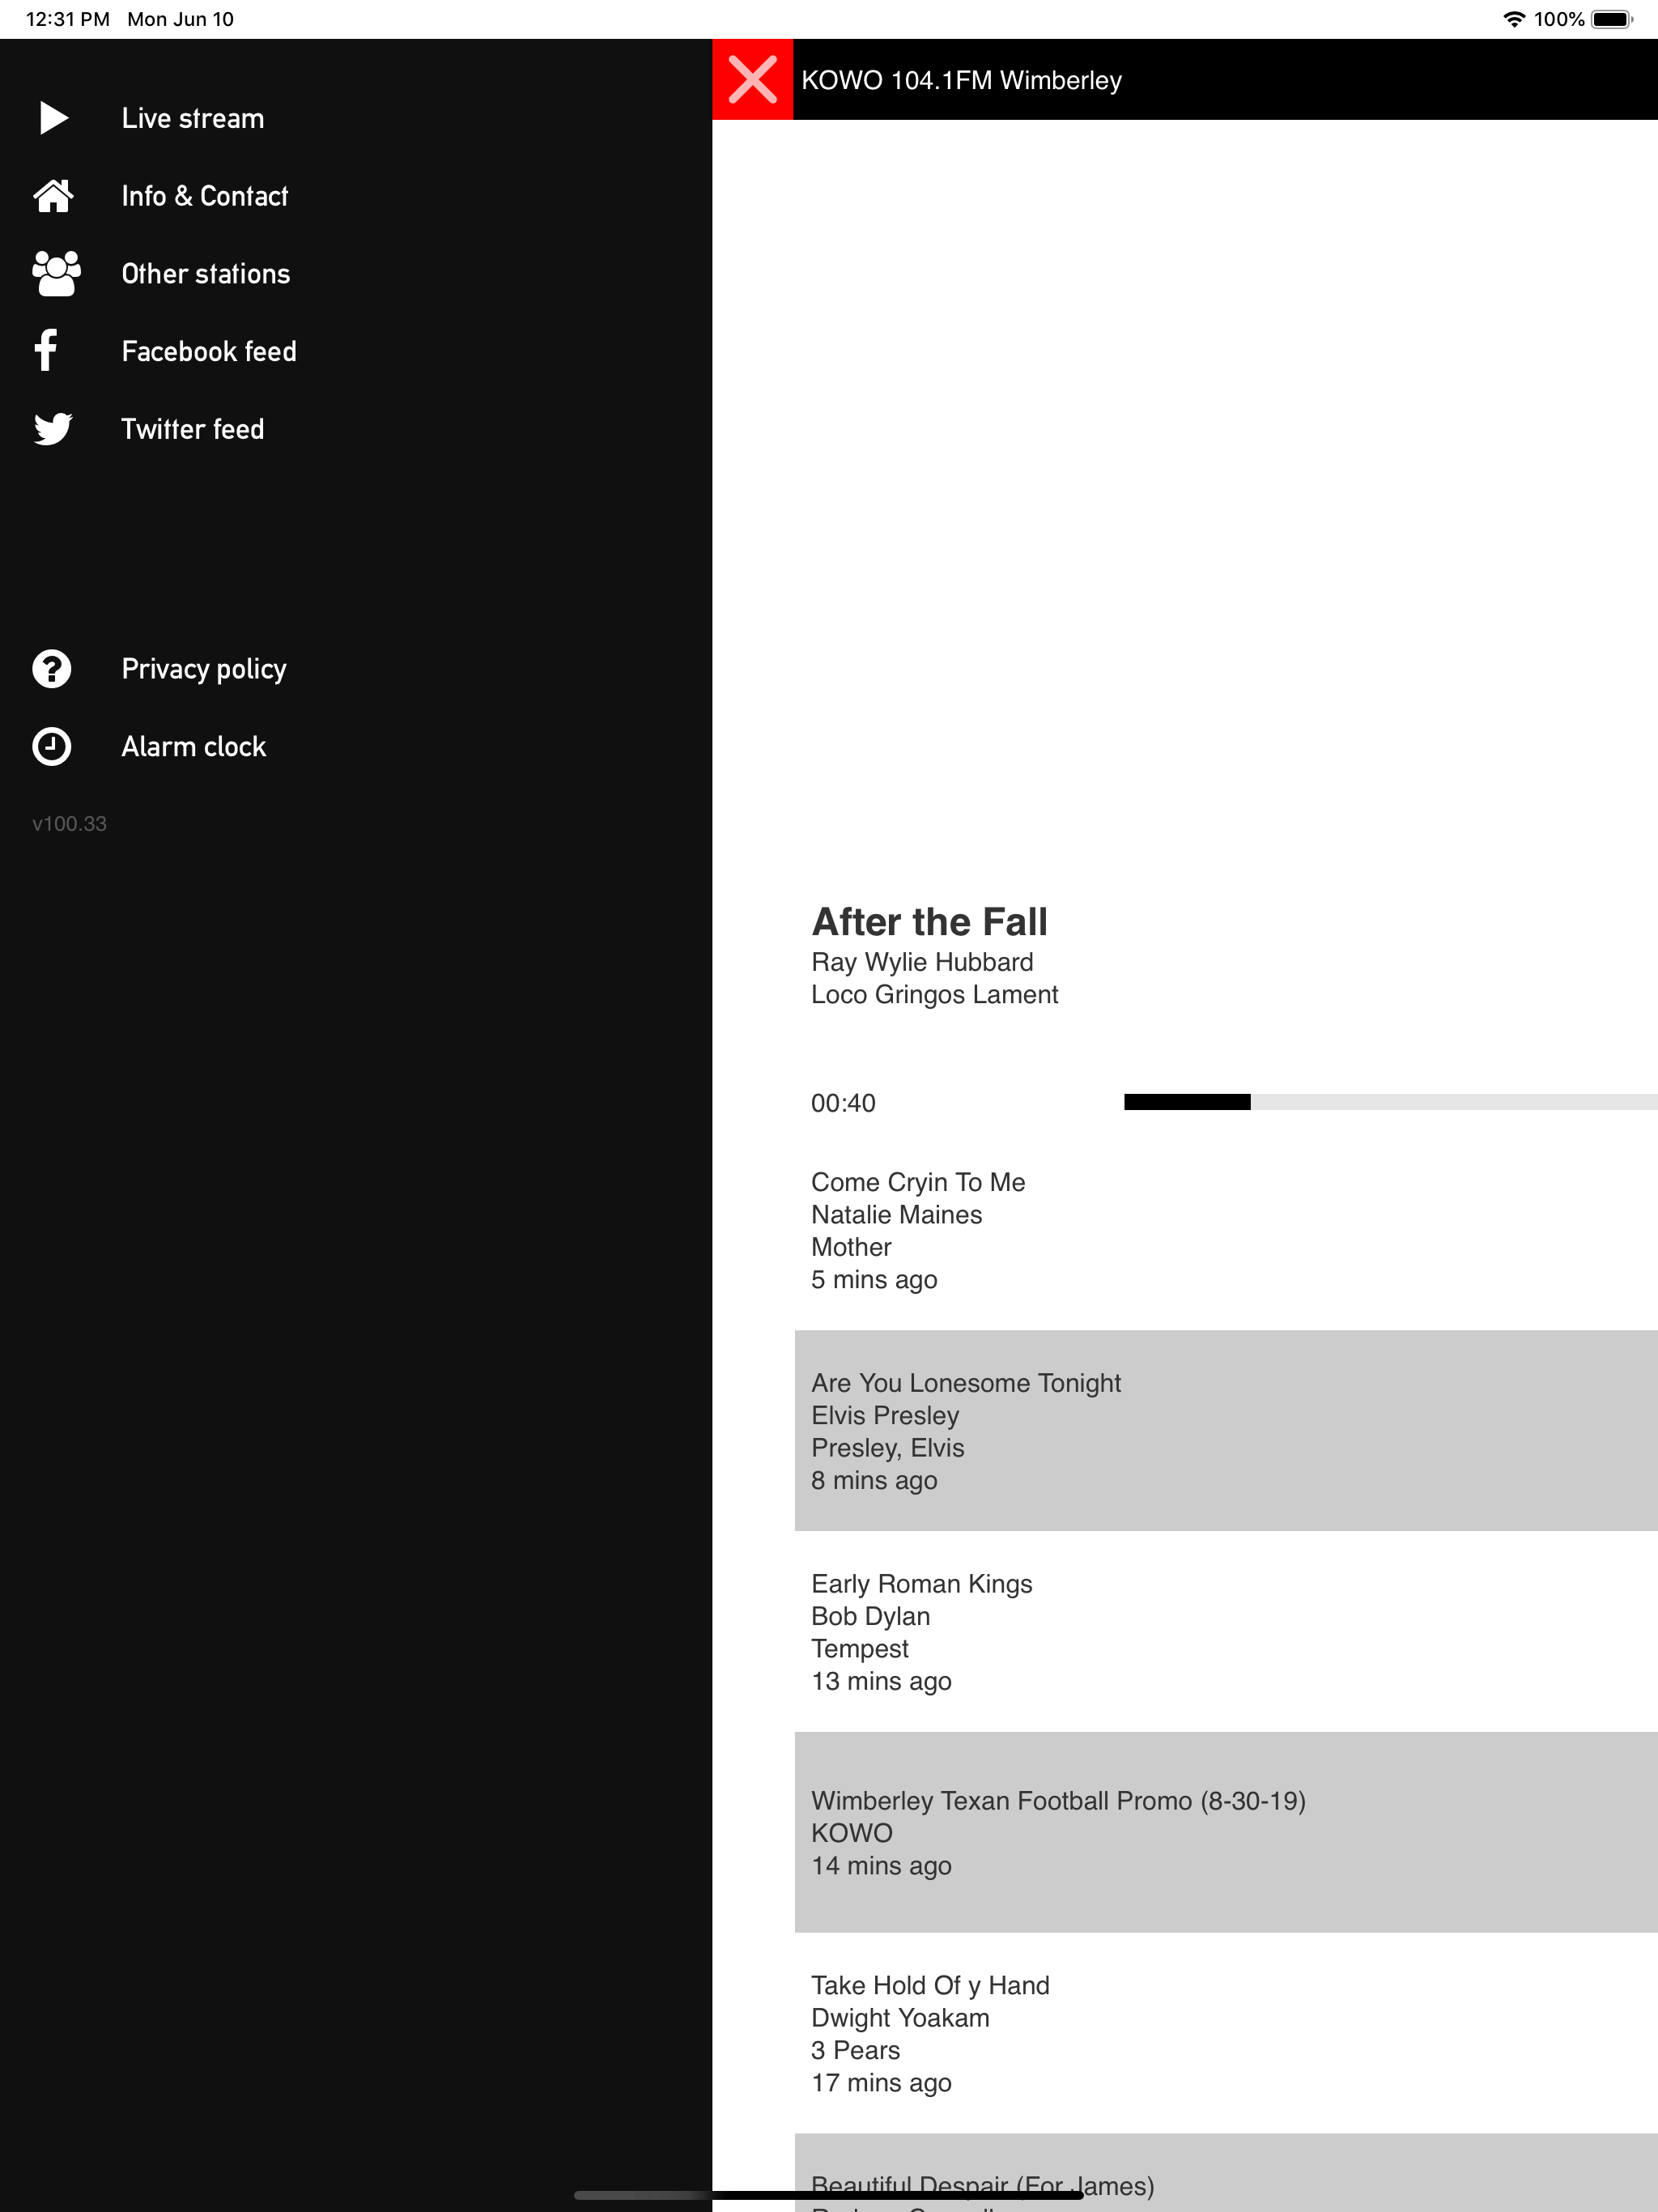Click the question mark icon for Privacy policy
The height and width of the screenshot is (2212, 1658).
point(52,669)
